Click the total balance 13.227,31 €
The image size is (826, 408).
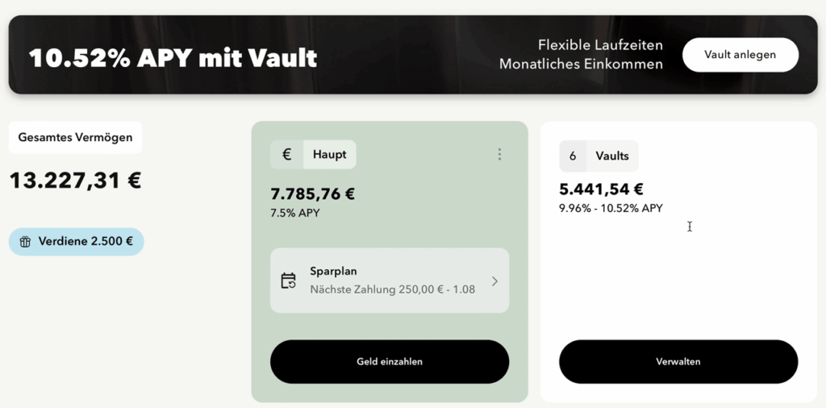click(x=75, y=181)
